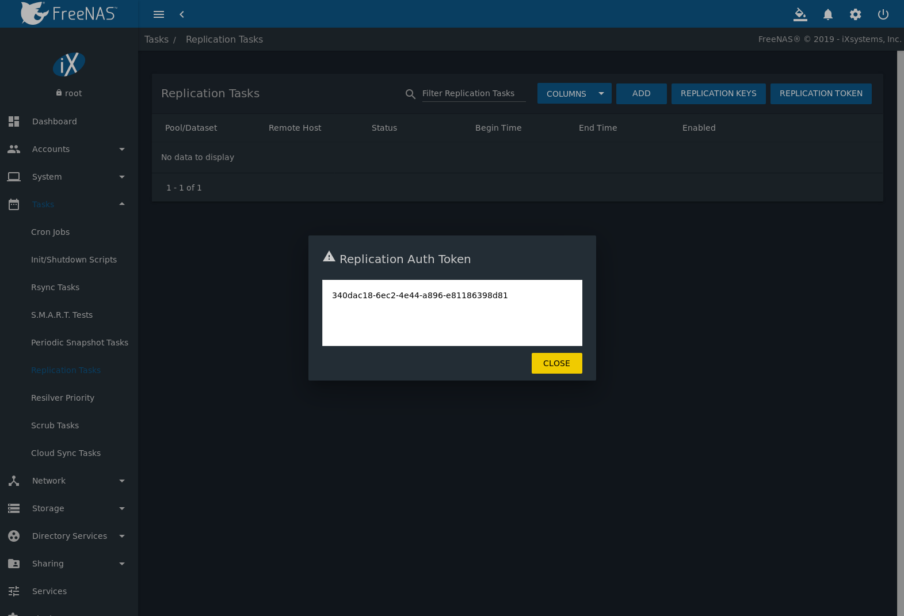Collapse the Tasks menu arrow
This screenshot has width=904, height=616.
122,204
